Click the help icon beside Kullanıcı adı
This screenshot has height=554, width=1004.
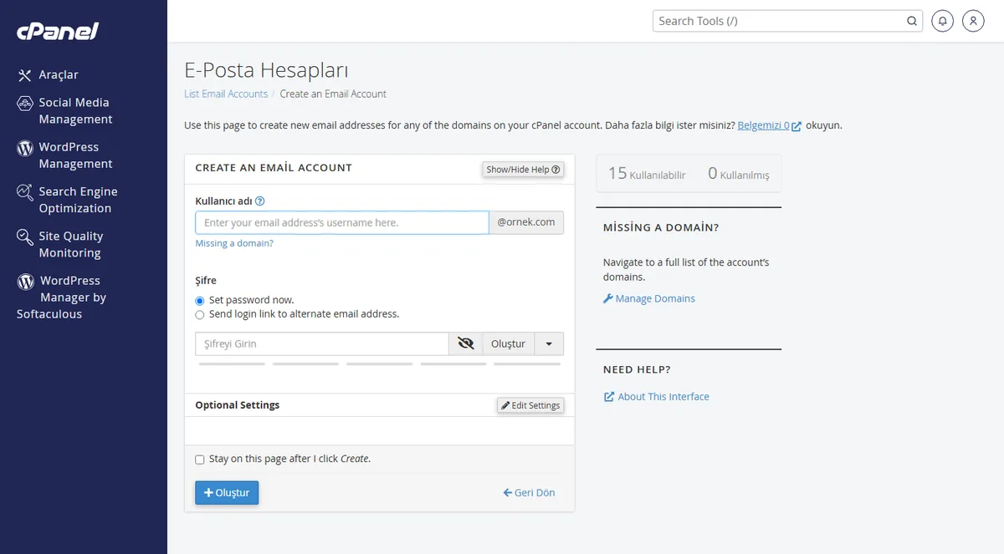click(260, 201)
